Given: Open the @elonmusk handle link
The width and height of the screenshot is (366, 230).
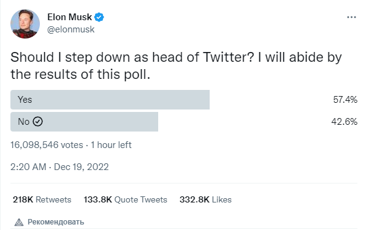Looking at the screenshot, I should (x=71, y=29).
